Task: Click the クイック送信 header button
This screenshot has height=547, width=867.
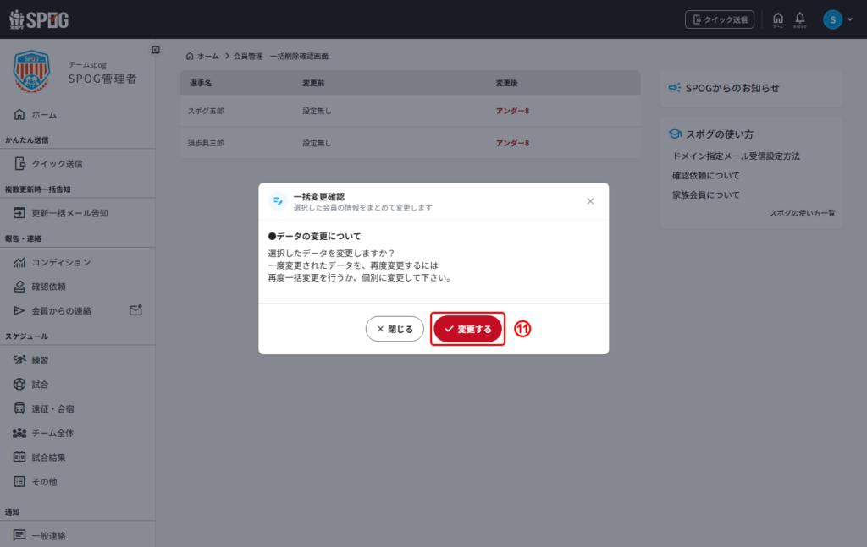Action: (720, 19)
